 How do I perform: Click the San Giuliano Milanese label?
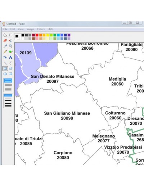67,113
